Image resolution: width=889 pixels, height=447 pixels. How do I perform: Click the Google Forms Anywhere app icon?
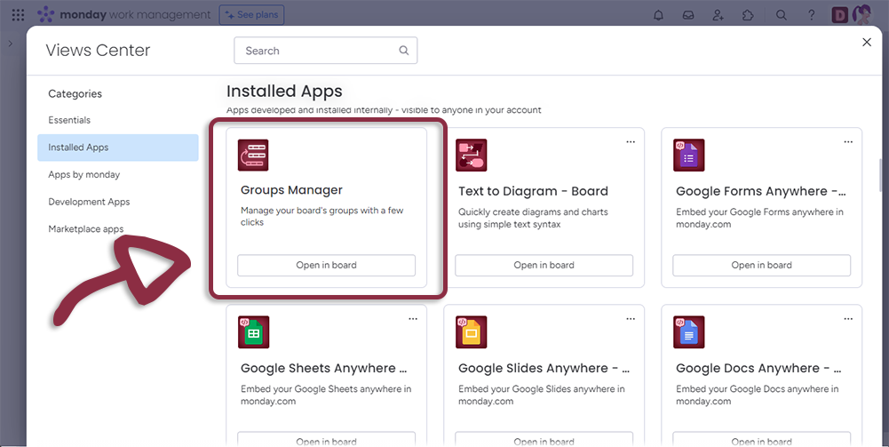point(688,156)
